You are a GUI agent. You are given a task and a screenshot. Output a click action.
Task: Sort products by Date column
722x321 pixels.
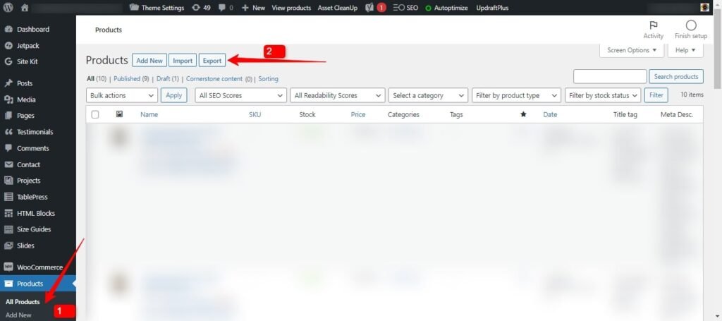click(550, 115)
